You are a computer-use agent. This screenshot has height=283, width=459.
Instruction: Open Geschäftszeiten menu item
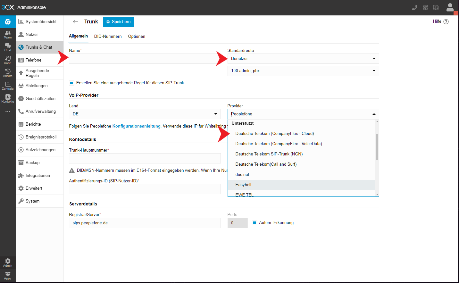coord(40,98)
